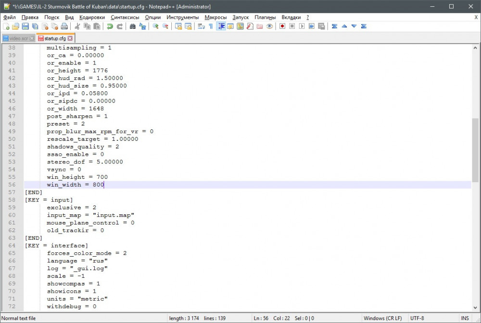This screenshot has height=323, width=481.
Task: Change encoding by clicking UTF-8 in status bar
Action: (x=417, y=318)
